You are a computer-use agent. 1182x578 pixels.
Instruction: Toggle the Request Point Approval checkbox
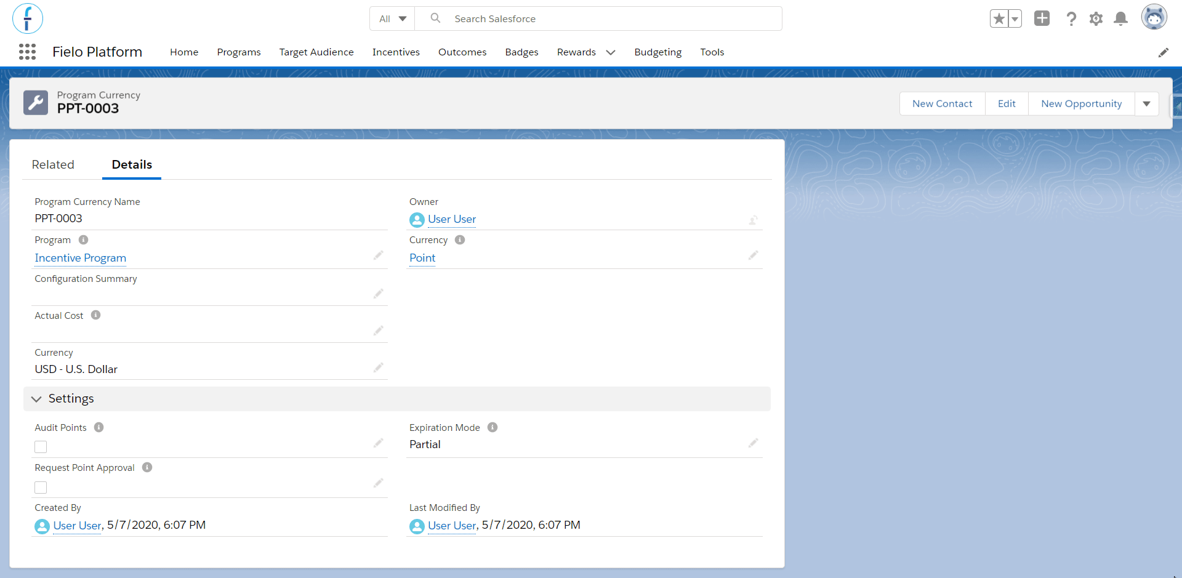click(x=41, y=488)
